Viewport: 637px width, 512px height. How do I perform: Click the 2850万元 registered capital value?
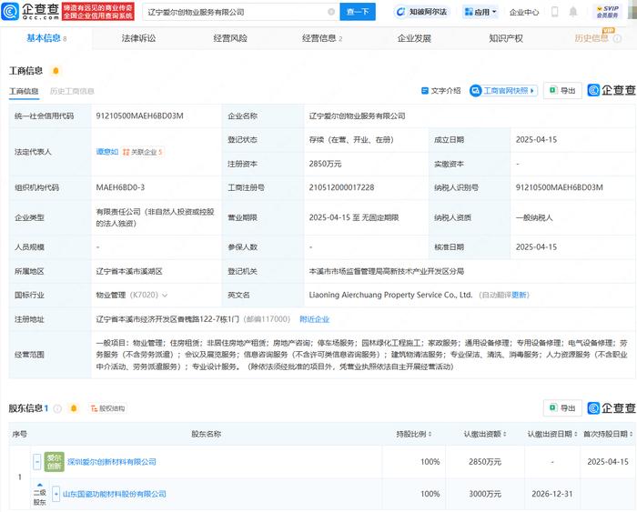click(x=325, y=164)
